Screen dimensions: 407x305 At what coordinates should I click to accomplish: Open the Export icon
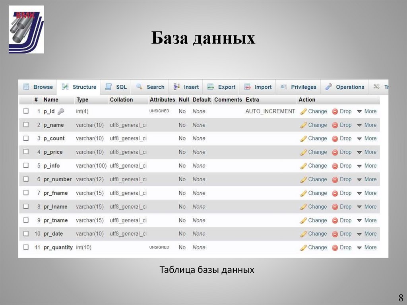[210, 87]
